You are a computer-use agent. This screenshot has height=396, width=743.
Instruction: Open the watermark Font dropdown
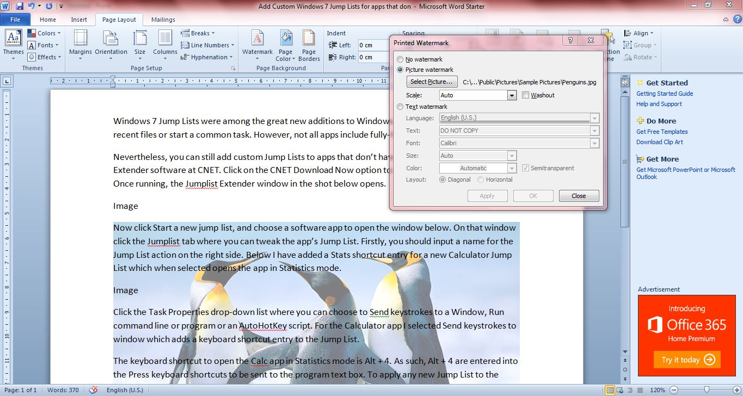click(x=594, y=143)
